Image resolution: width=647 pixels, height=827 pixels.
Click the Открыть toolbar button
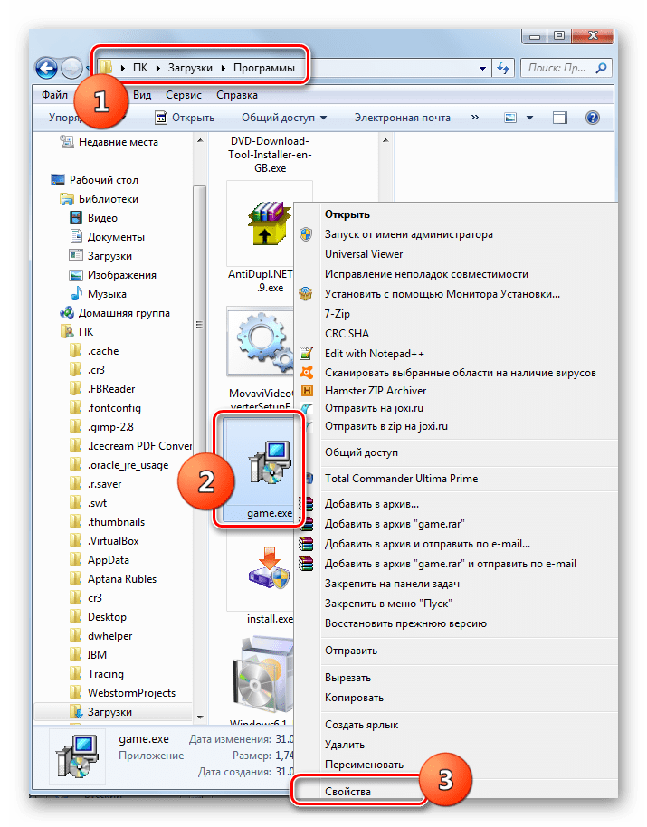click(185, 118)
